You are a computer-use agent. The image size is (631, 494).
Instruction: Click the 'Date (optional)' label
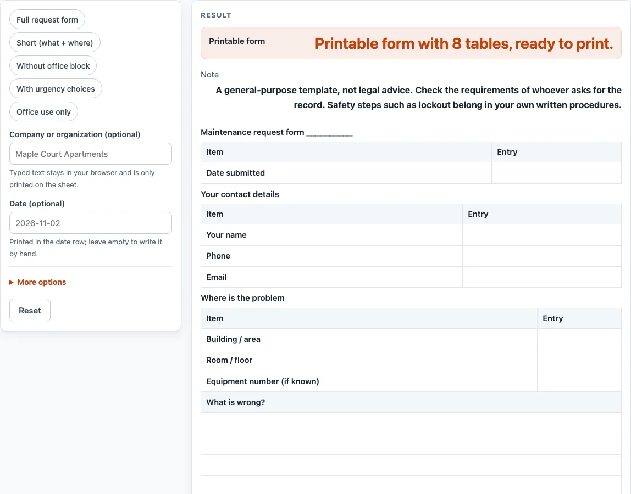pos(37,204)
